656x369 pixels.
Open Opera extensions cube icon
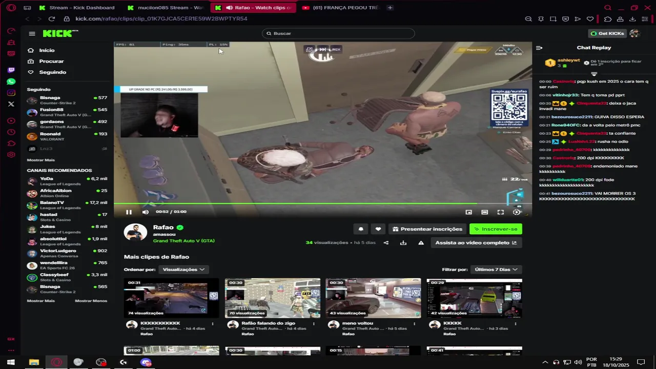(x=608, y=19)
